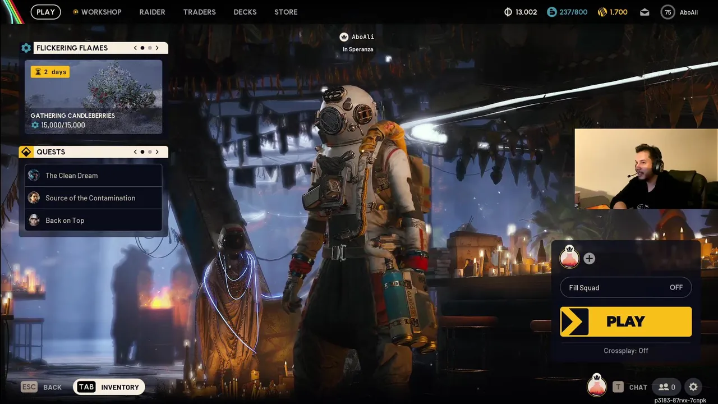The width and height of the screenshot is (718, 404).
Task: Click the FLICKERING FLAMES header title
Action: (72, 48)
